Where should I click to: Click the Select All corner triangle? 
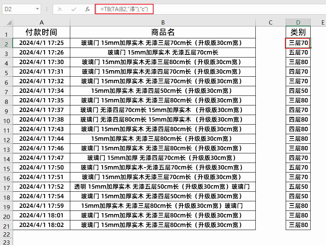[9, 22]
